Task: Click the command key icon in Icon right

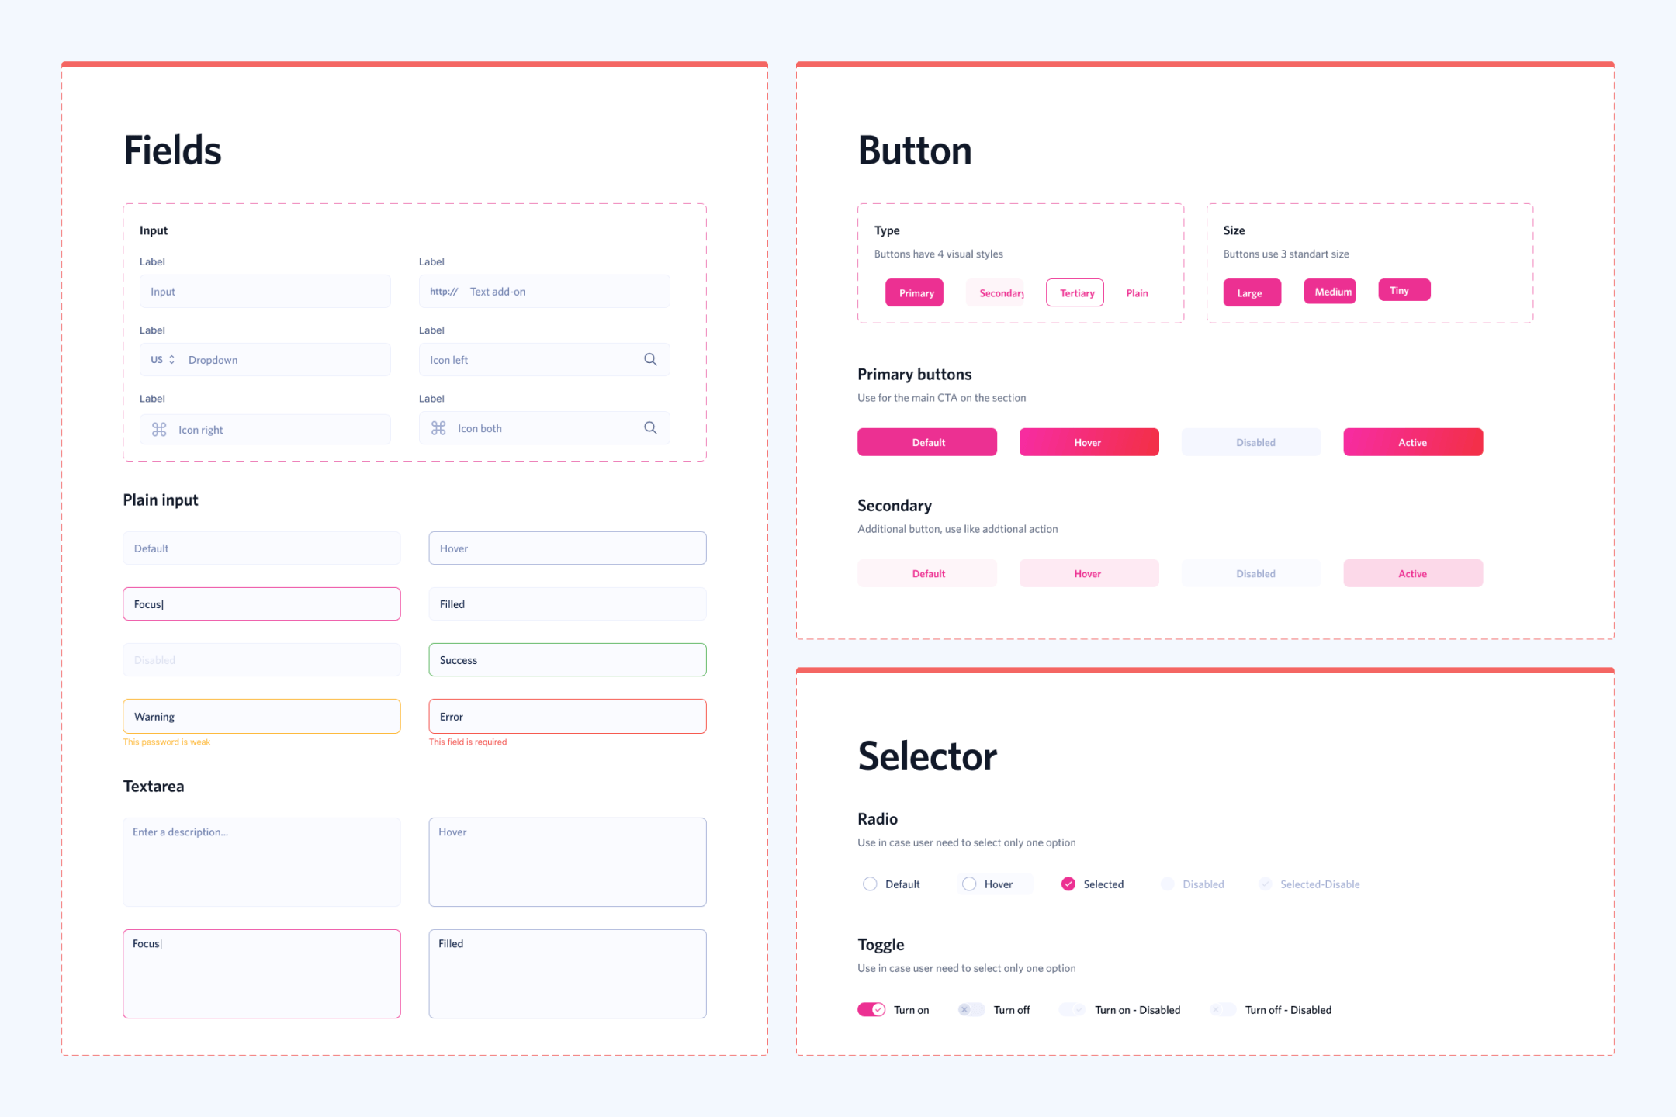Action: pos(157,429)
